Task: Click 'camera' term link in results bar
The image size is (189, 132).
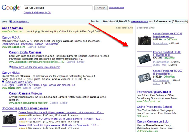Action: [x=144, y=22]
